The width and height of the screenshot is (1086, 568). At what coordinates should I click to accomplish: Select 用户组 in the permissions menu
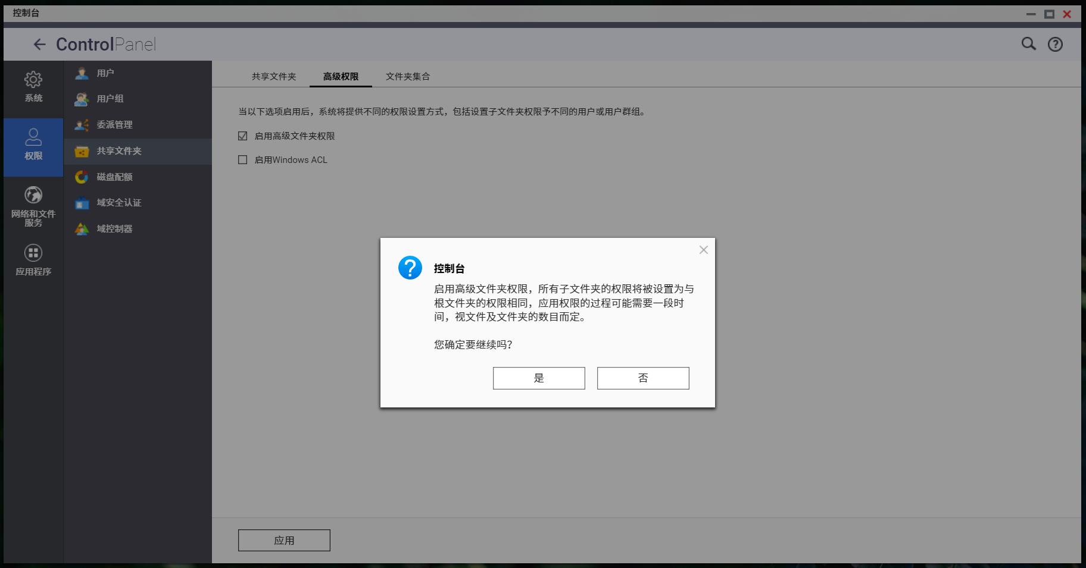[x=110, y=99]
